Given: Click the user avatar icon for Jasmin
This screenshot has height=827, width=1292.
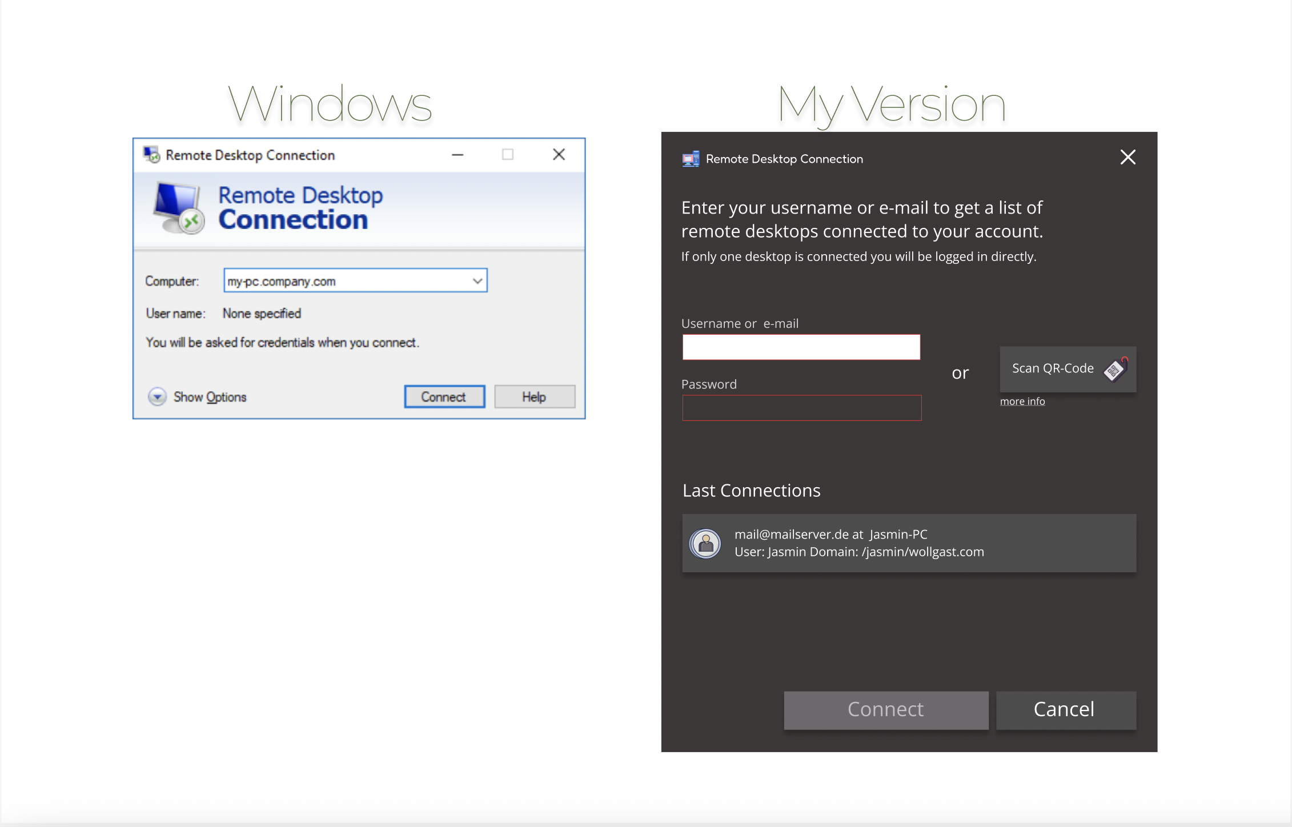Looking at the screenshot, I should (705, 543).
